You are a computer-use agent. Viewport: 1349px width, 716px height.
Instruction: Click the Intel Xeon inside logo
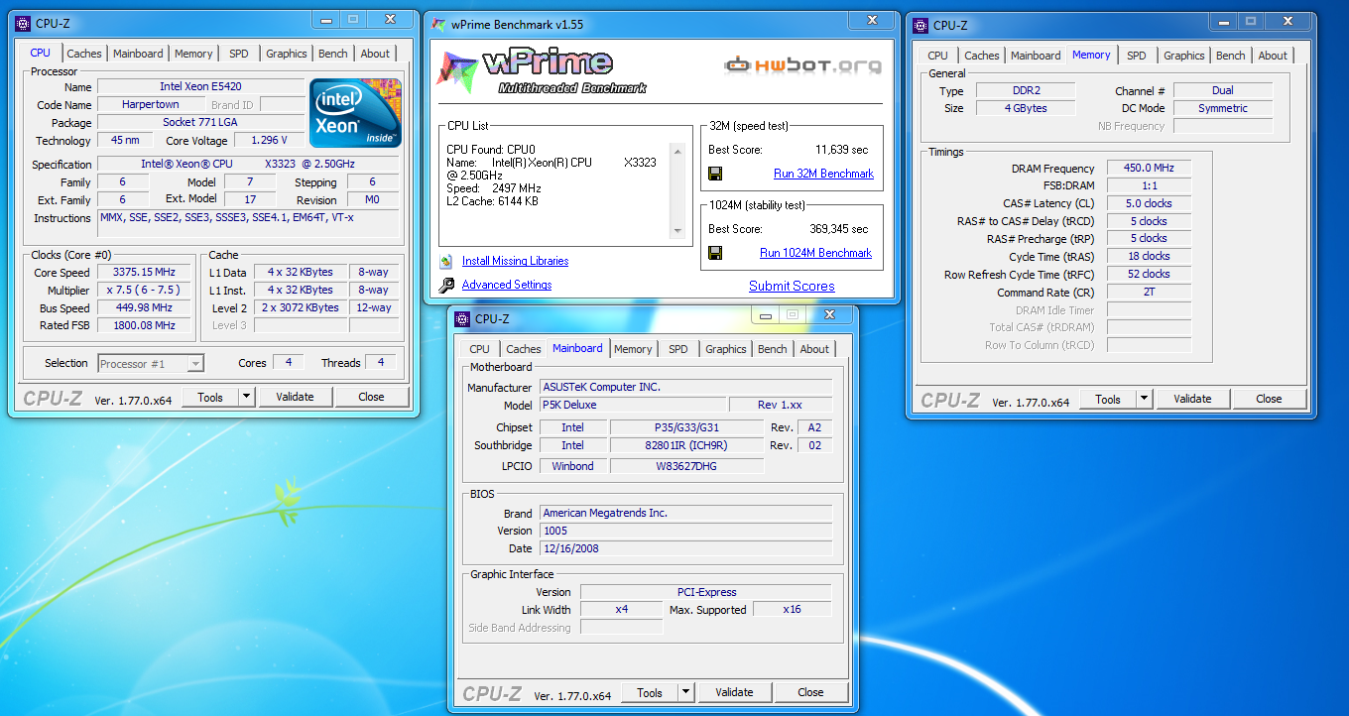(356, 113)
